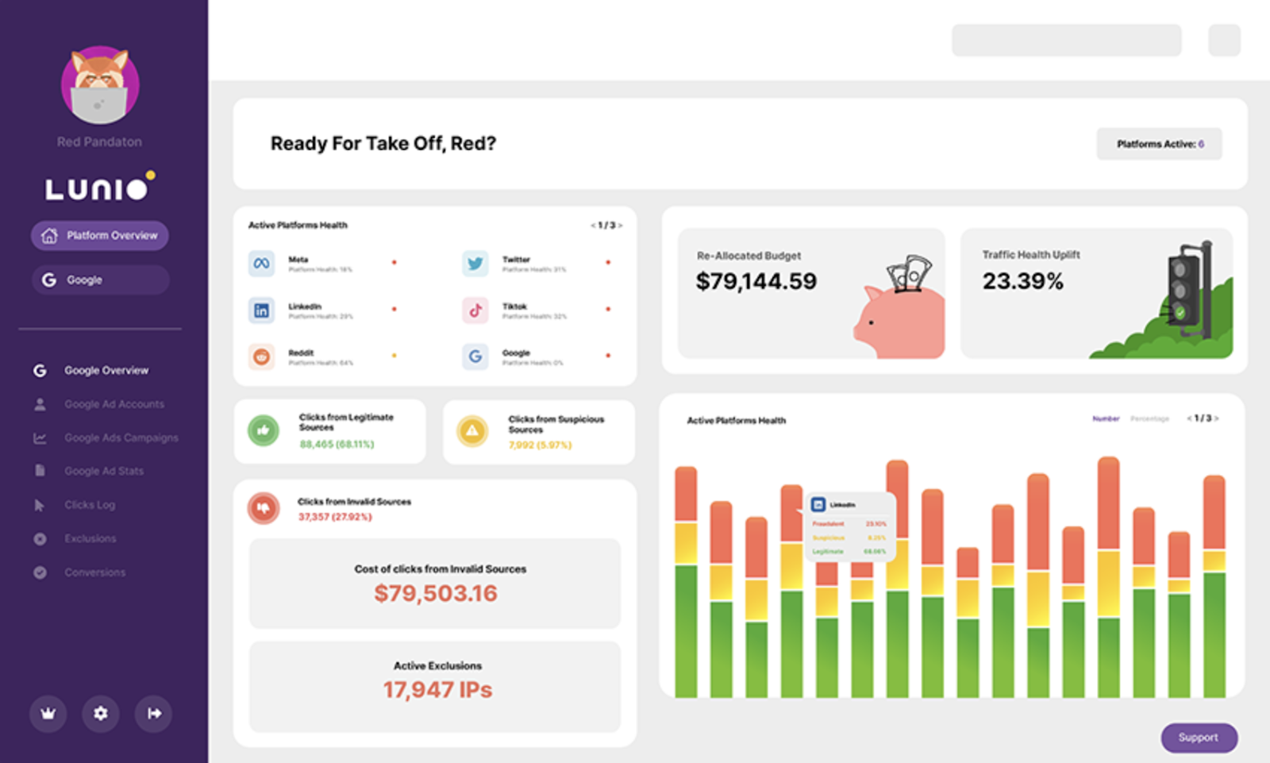Click the square button at top right

pos(1225,40)
